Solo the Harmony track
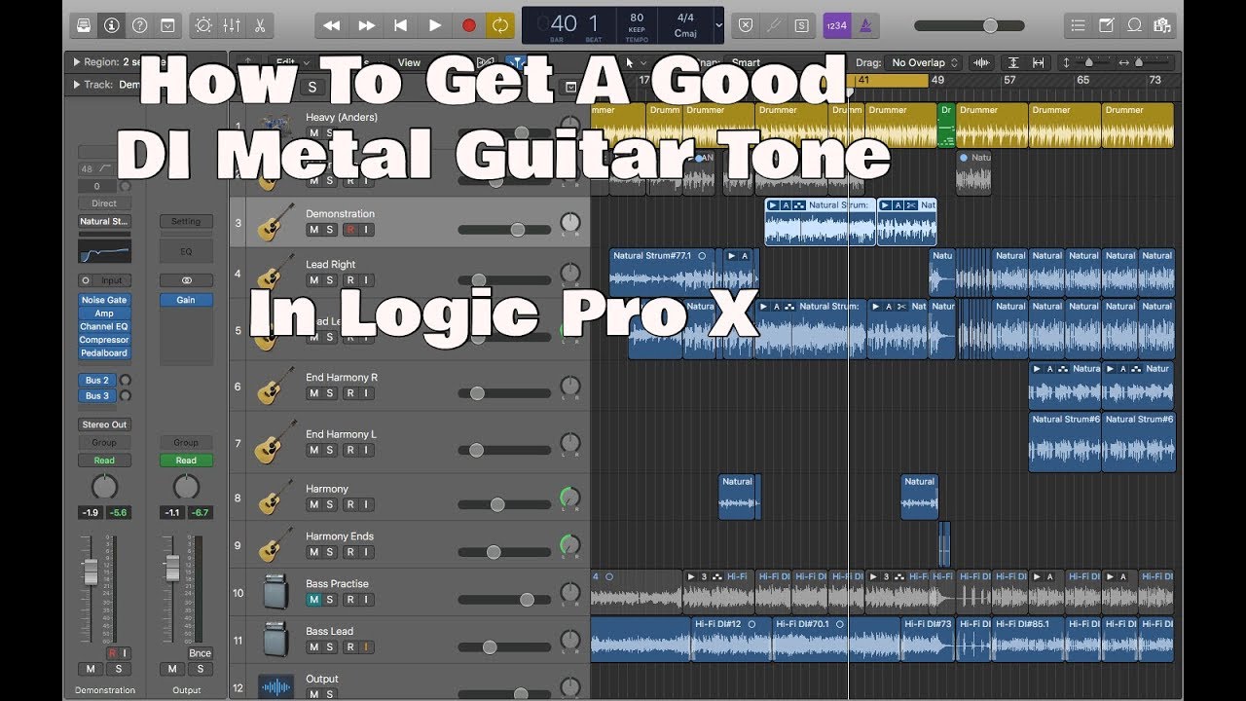This screenshot has height=701, width=1246. point(330,505)
